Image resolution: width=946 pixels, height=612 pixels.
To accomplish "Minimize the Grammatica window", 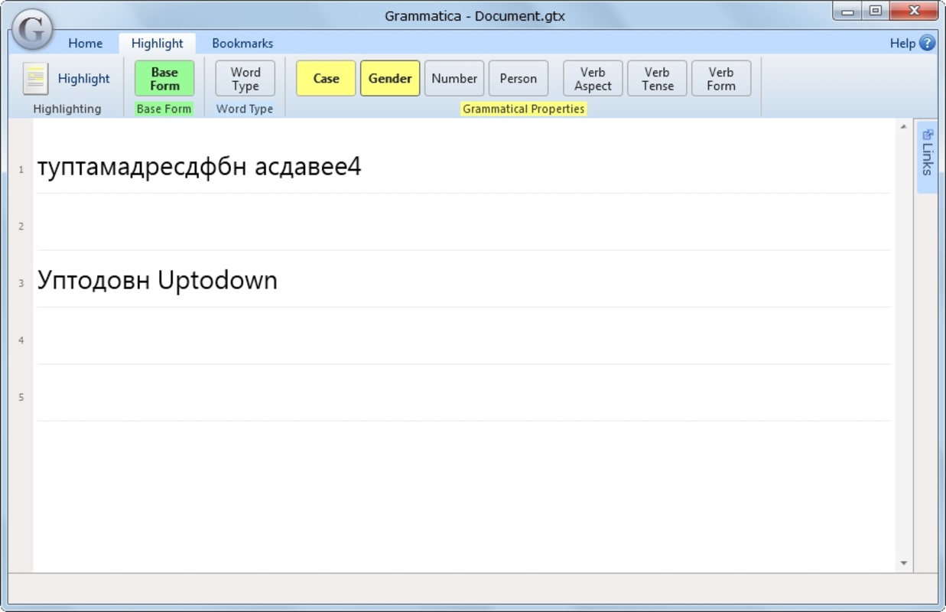I will click(848, 11).
